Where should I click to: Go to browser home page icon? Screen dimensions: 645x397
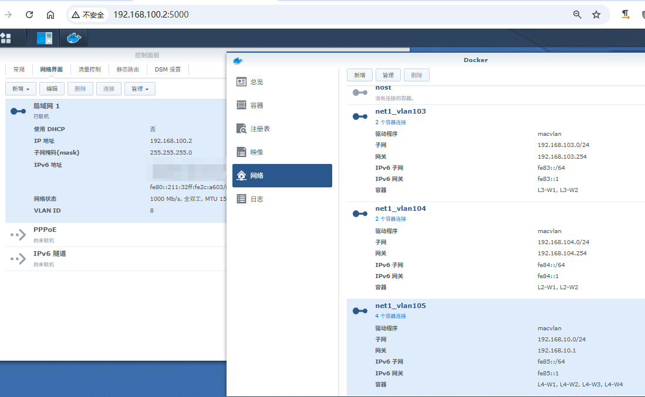click(x=50, y=15)
